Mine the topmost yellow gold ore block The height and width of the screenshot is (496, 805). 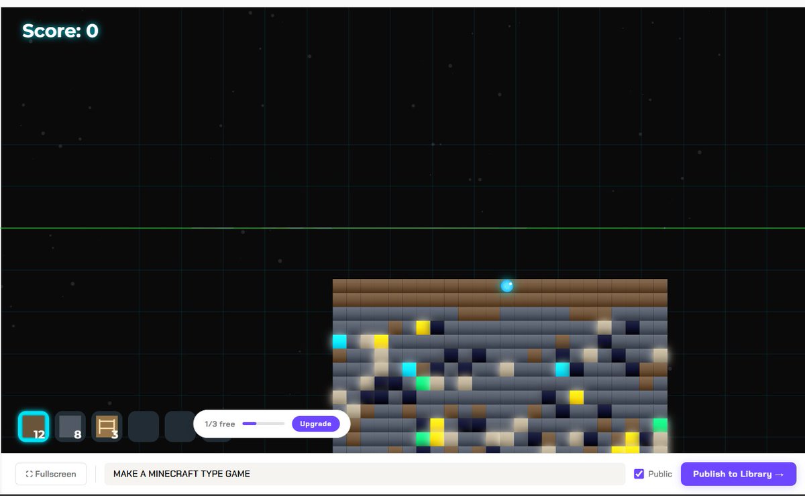423,328
